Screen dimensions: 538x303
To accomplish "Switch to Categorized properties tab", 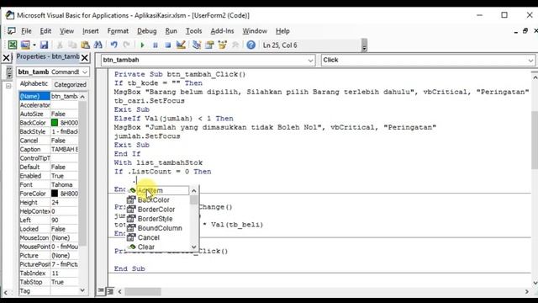I will click(70, 84).
